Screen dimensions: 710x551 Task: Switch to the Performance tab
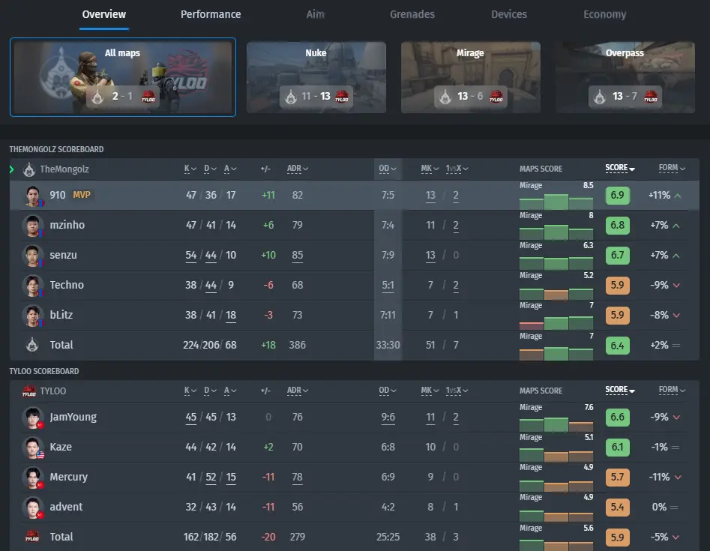(211, 14)
